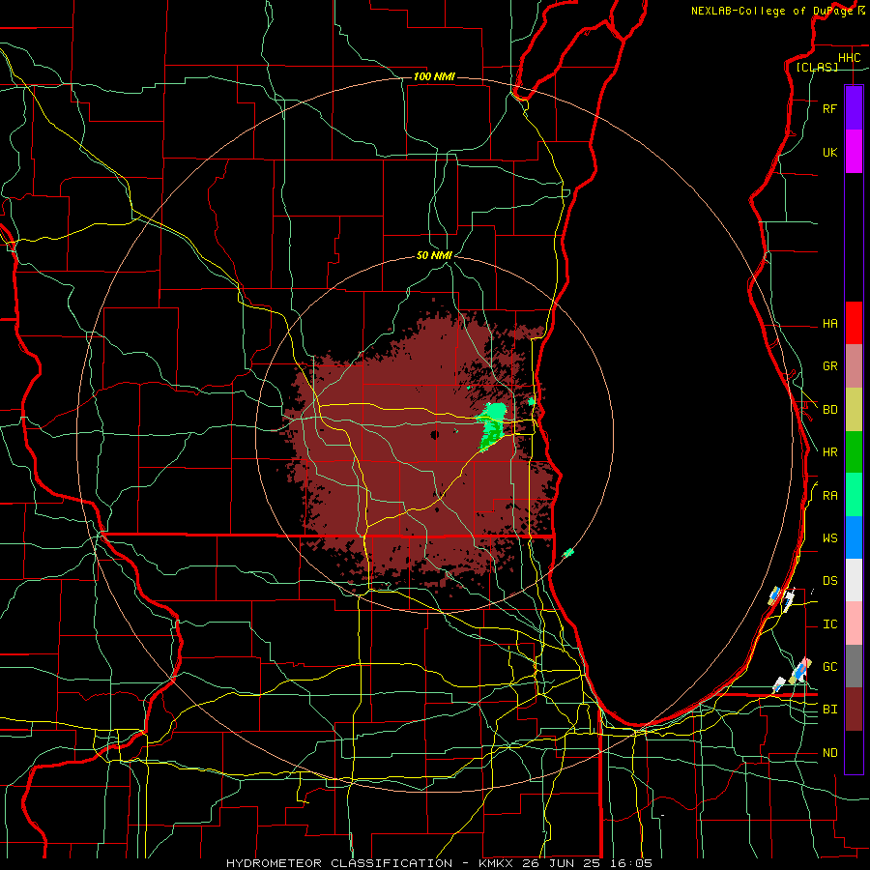Click the BI dark red legend swatch
The height and width of the screenshot is (870, 870).
point(854,710)
